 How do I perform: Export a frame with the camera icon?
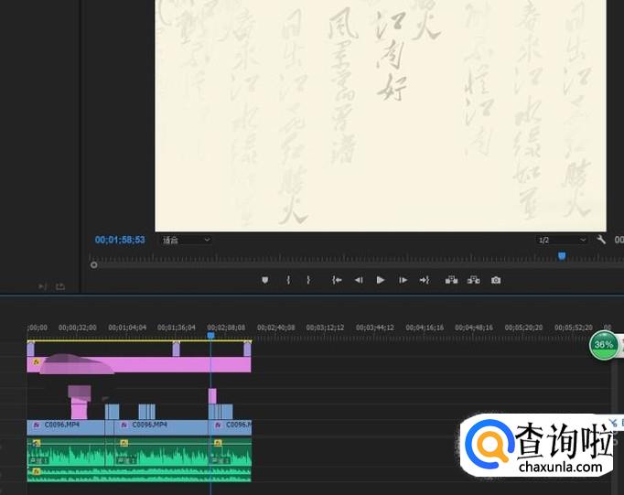pyautogui.click(x=496, y=280)
